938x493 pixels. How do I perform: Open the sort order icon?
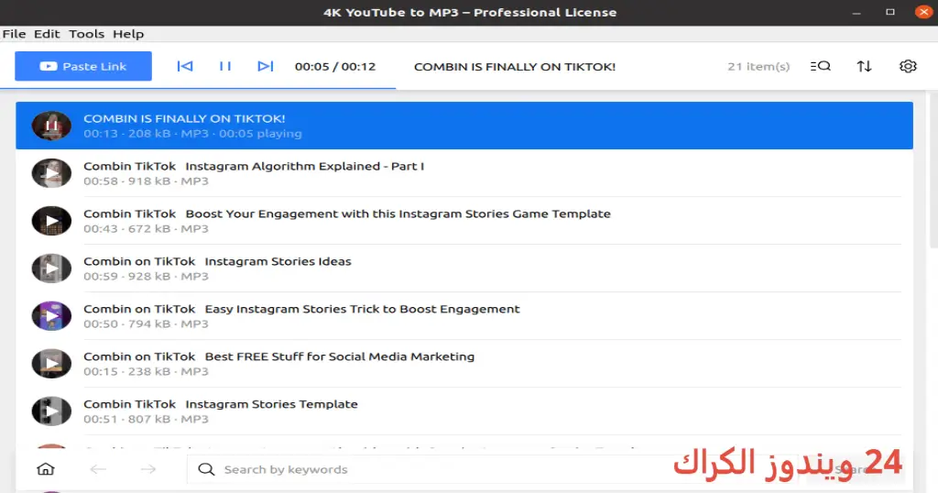864,66
